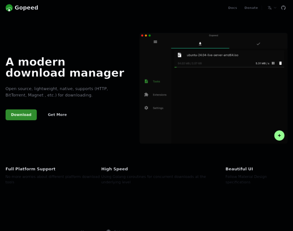Switch to the completed tasks checkmark tab

[258, 44]
